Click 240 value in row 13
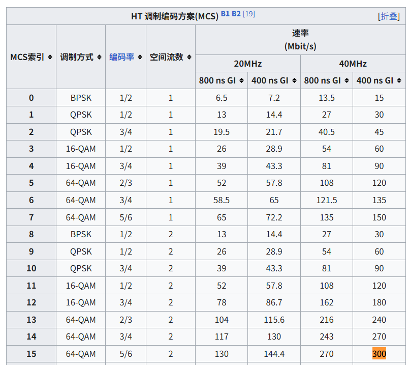The width and height of the screenshot is (409, 365). click(x=379, y=320)
